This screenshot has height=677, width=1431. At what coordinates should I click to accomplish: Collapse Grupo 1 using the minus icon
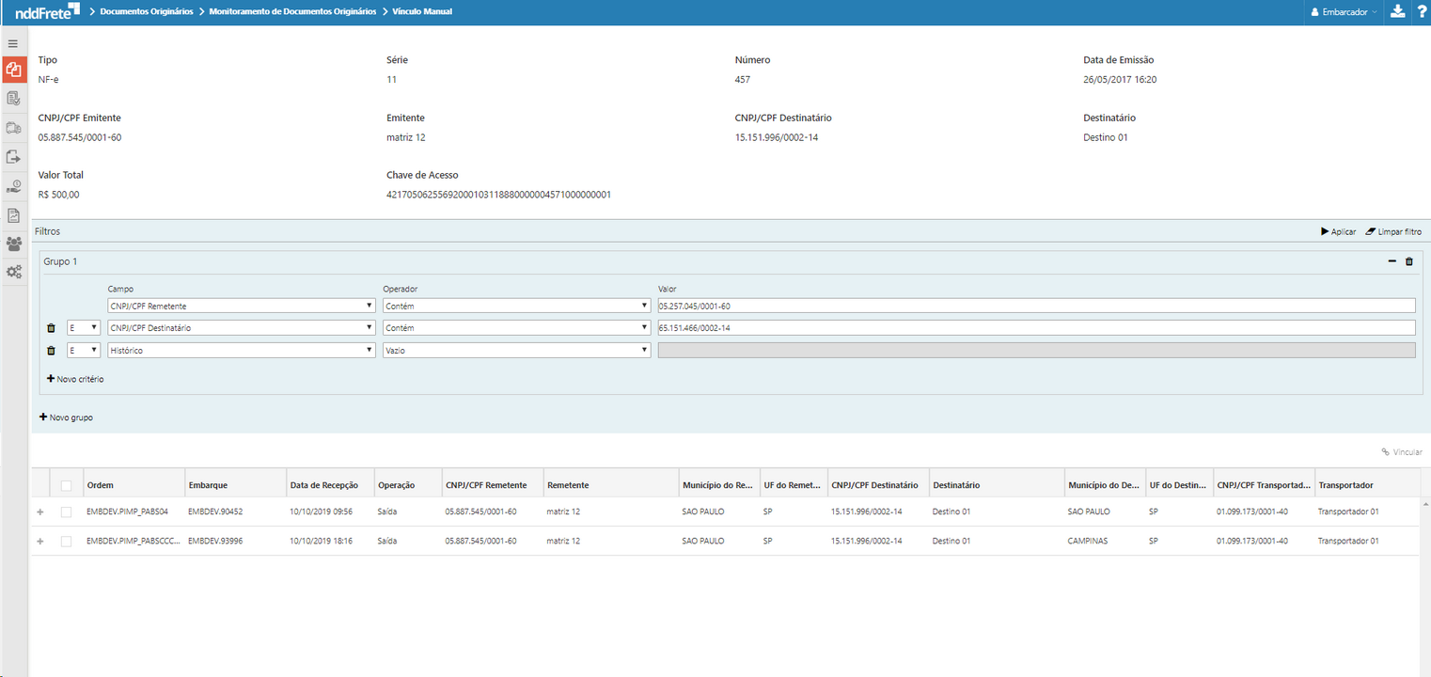1392,261
